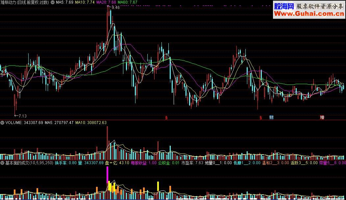346x200 pixels.
Task: Click the first red S marker on the timeline
Action: 166,118
